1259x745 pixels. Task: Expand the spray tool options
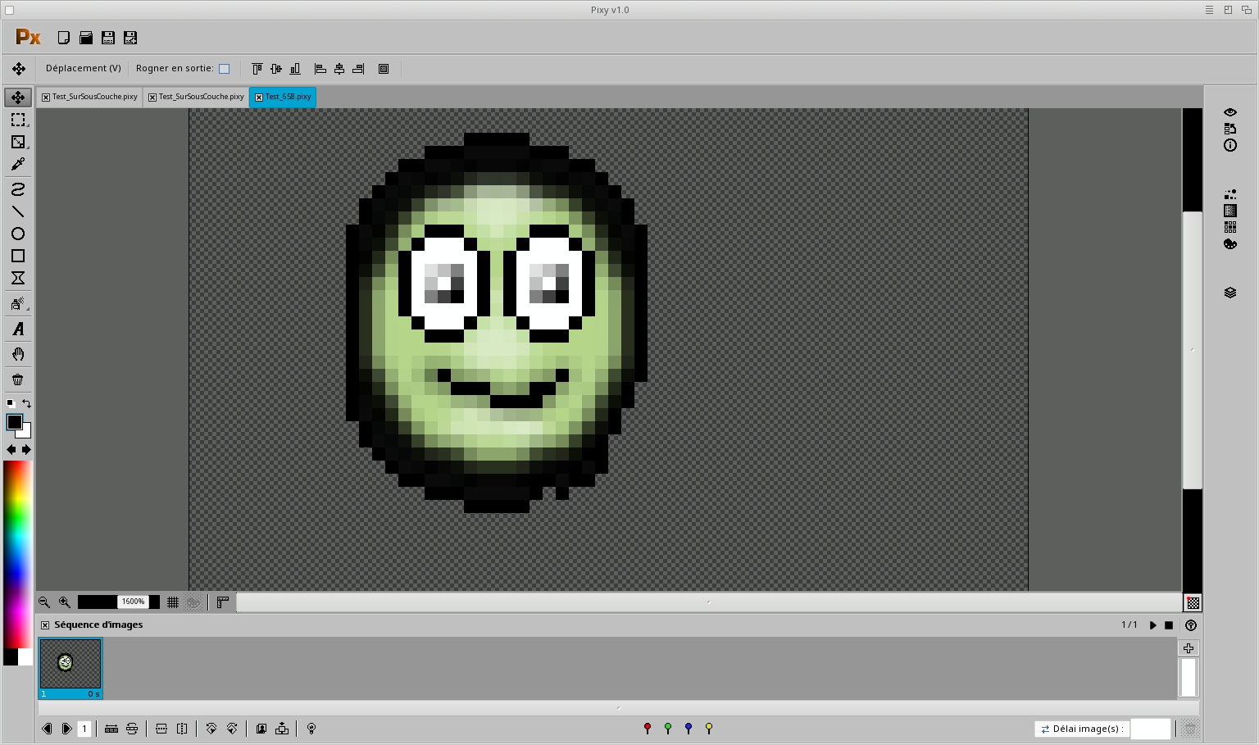tap(18, 304)
